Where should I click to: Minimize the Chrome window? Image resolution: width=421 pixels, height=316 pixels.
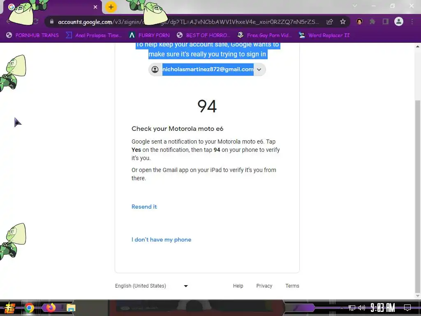click(x=373, y=6)
